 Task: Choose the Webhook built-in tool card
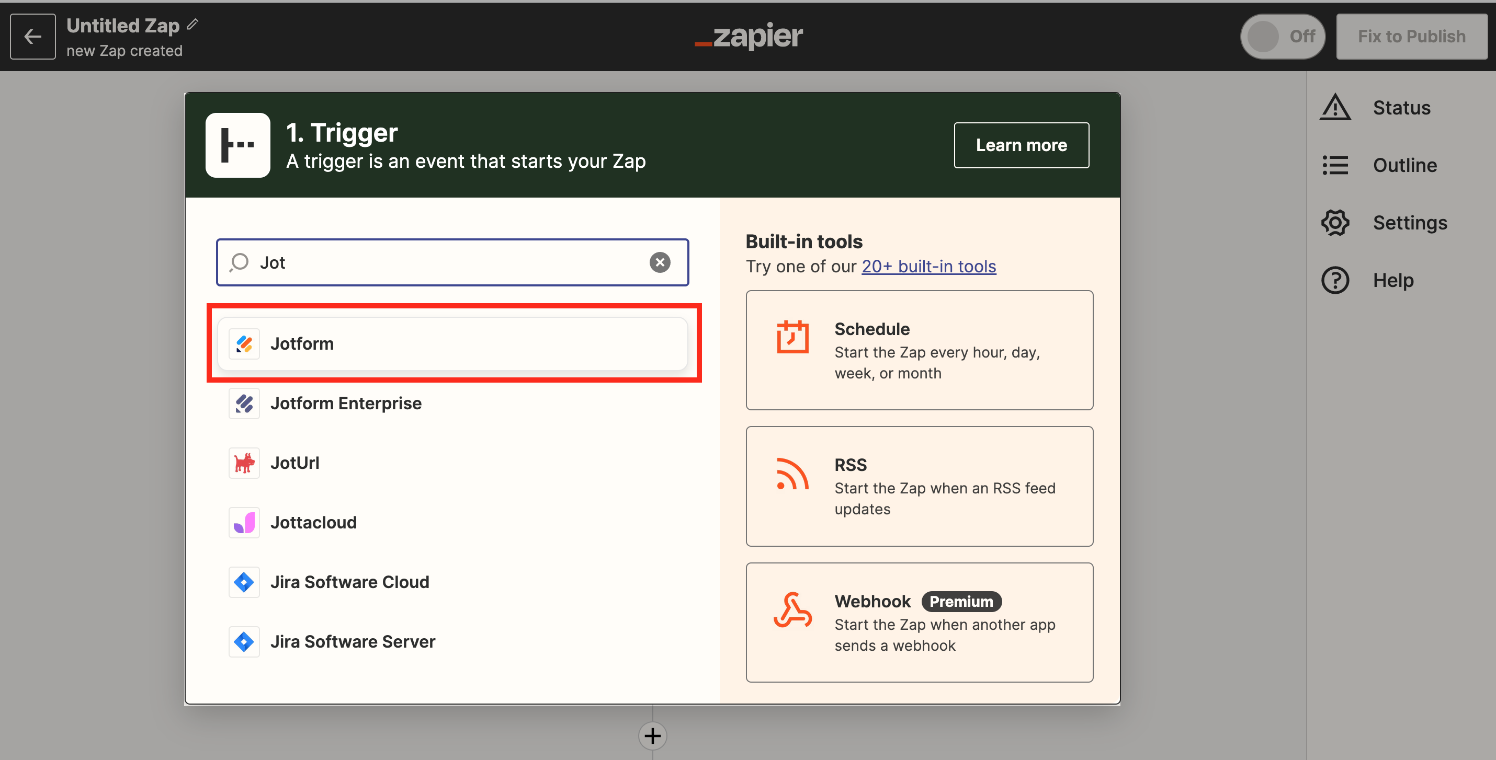[920, 623]
